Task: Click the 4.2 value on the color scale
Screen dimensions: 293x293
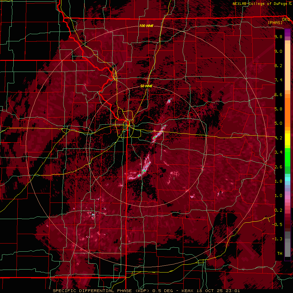Action: (278, 138)
